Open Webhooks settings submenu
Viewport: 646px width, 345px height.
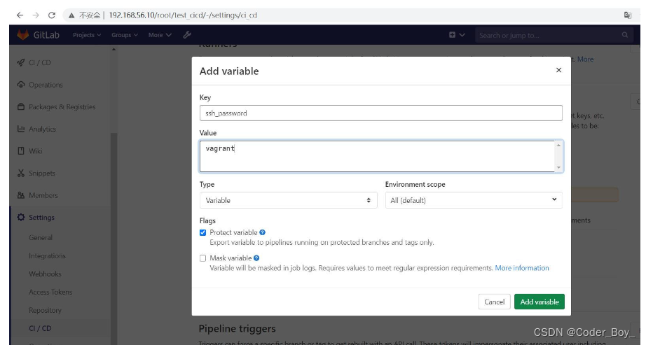point(45,274)
